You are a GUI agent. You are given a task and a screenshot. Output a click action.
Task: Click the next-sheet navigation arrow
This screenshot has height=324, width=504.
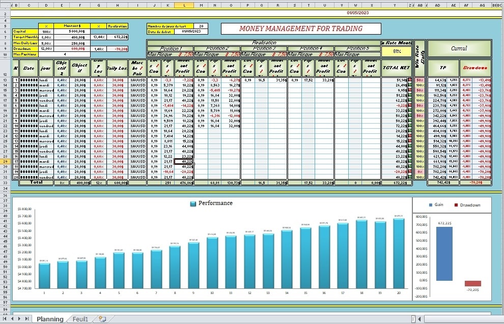20,319
